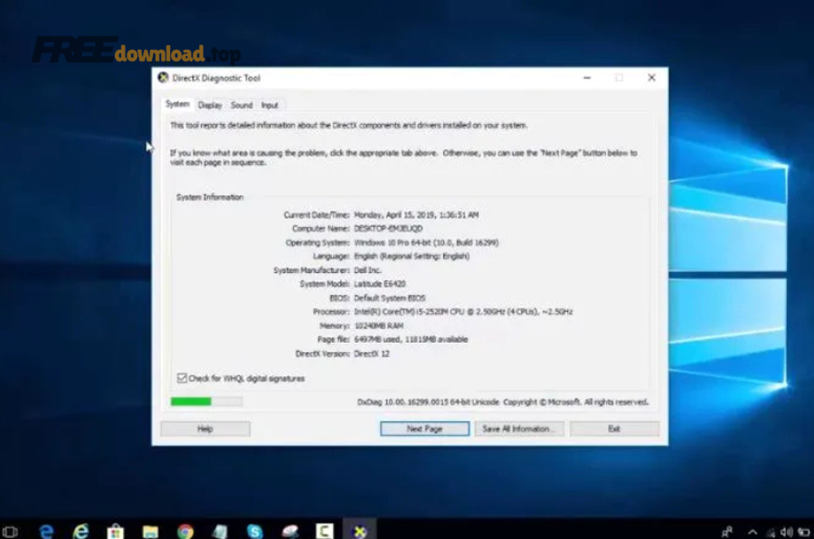Viewport: 814px width, 539px height.
Task: Open the Sound tab
Action: (241, 106)
